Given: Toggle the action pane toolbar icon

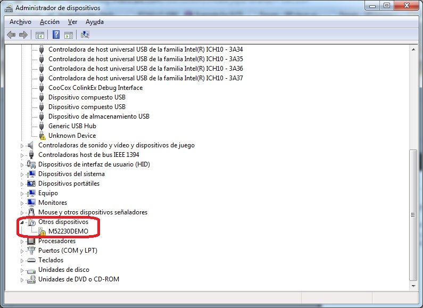Looking at the screenshot, I should [69, 35].
